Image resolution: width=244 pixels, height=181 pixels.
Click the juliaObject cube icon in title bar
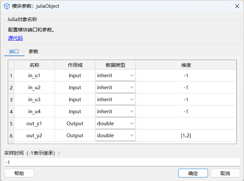coord(6,6)
